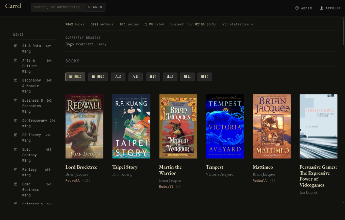Open author Victoria Aveyard
This screenshot has height=220, width=345.
coord(220,174)
